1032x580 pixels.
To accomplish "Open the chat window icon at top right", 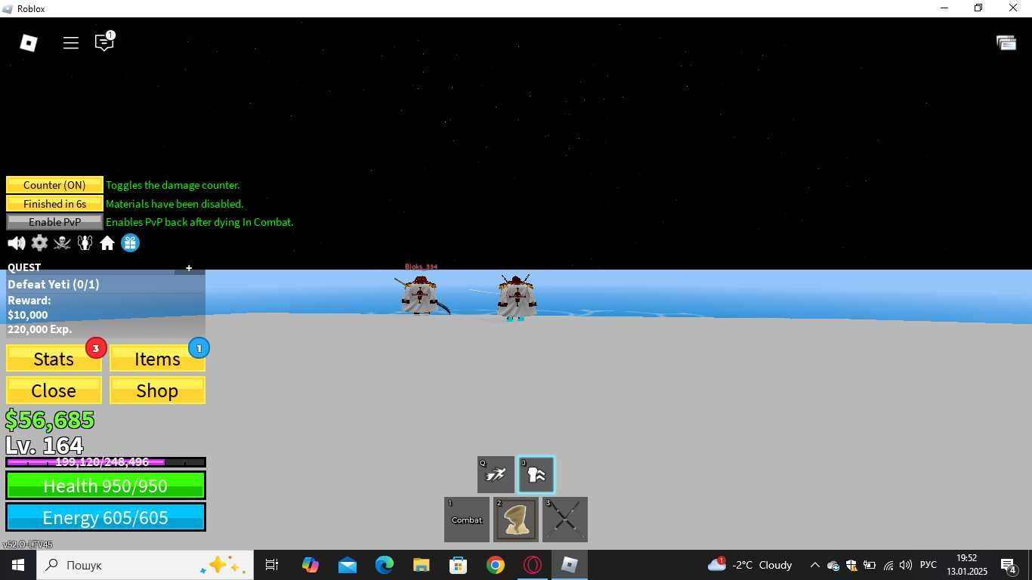I will [1006, 43].
